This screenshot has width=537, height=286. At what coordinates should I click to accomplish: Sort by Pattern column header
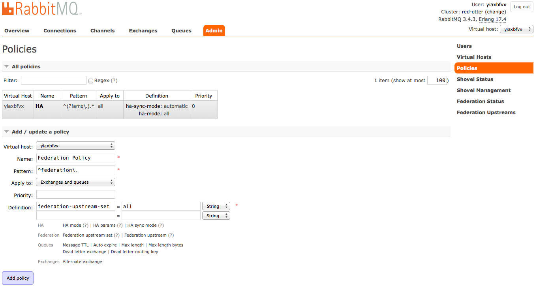[79, 96]
